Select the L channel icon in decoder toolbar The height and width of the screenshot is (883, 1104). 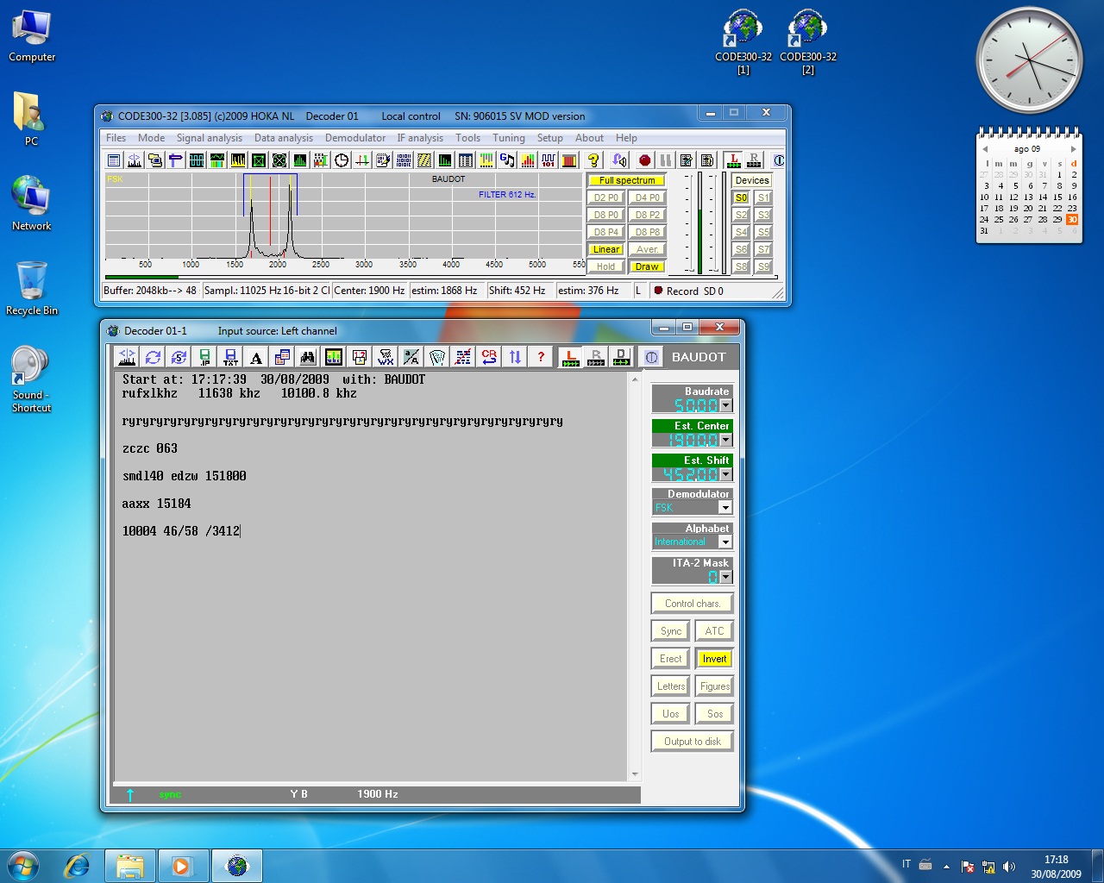pyautogui.click(x=570, y=357)
